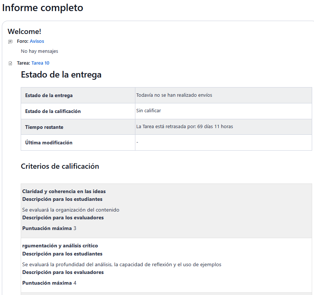The image size is (314, 295).
Task: Click the 'Sin calificar' status cell
Action: [x=149, y=111]
